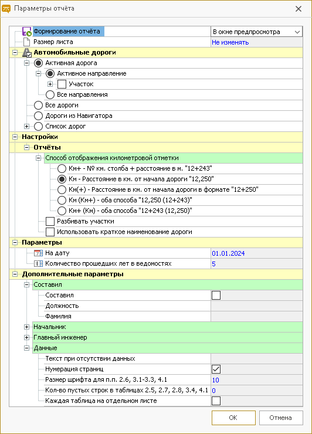Click the sheet page icon beside Размер листа

pyautogui.click(x=26, y=42)
